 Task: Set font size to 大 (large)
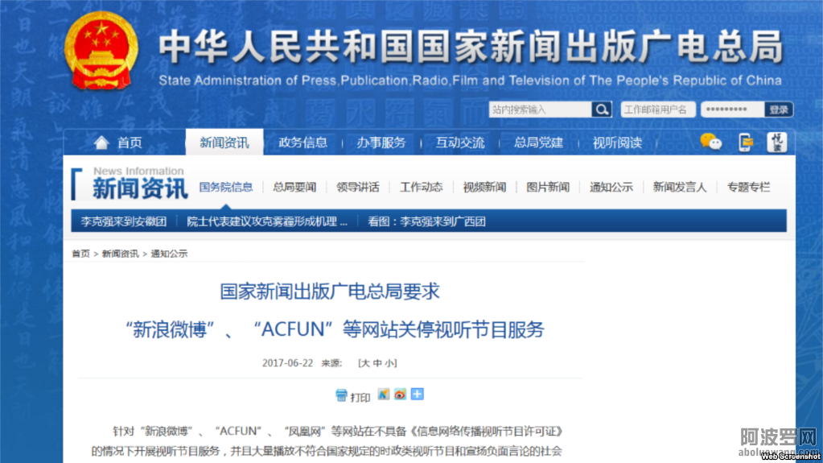point(365,363)
